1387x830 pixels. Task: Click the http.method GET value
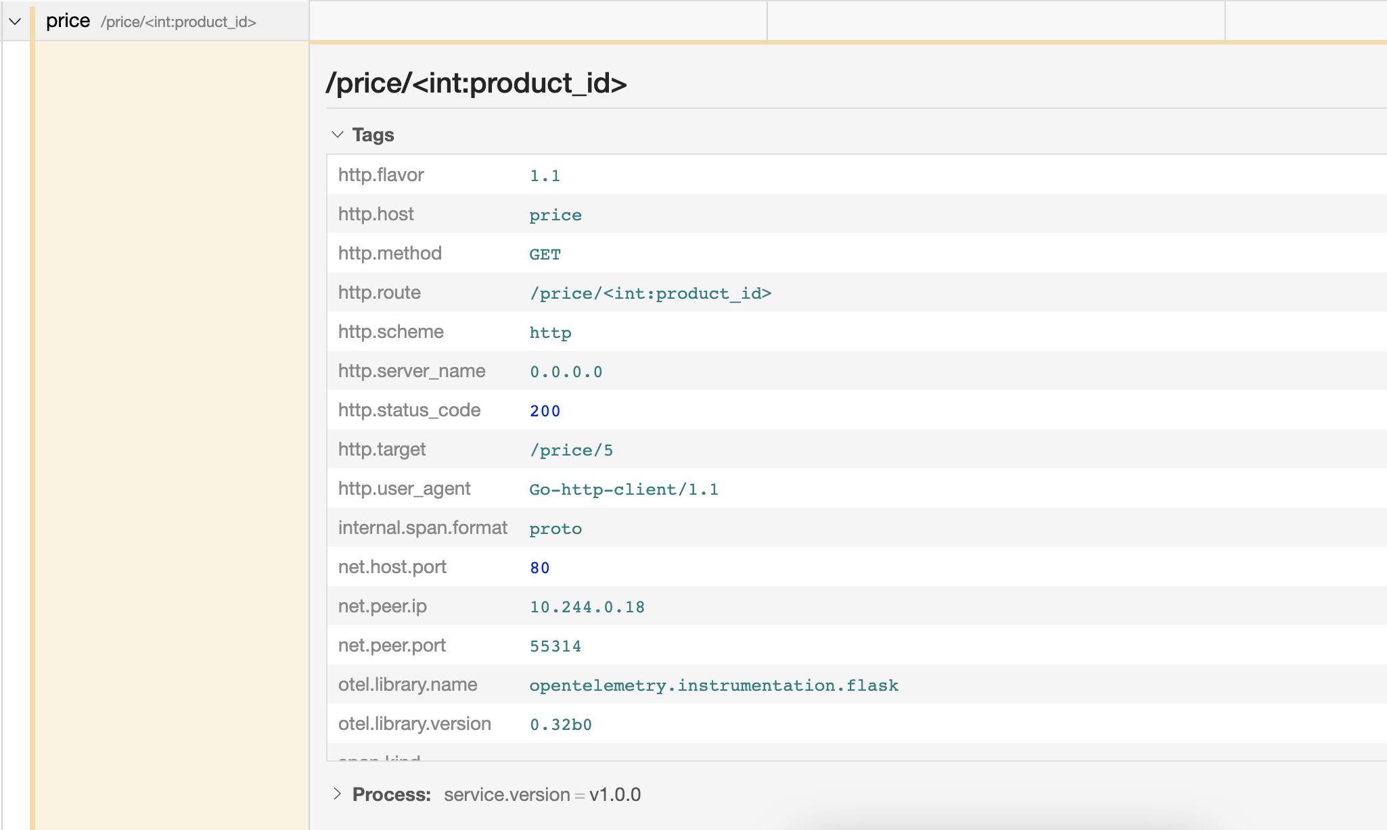(545, 254)
